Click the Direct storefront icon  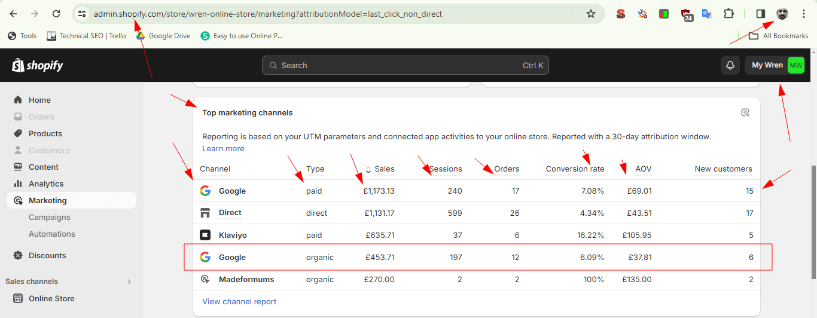coord(205,213)
